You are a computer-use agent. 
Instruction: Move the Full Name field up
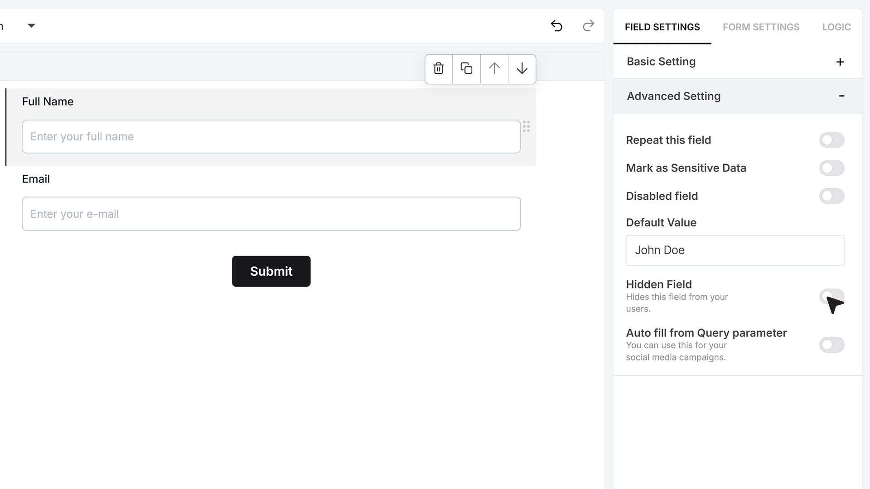[x=494, y=69]
